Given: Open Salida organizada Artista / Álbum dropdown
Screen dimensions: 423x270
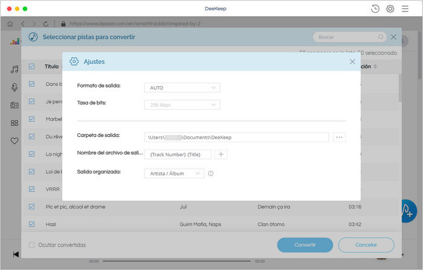Looking at the screenshot, I should (x=174, y=174).
